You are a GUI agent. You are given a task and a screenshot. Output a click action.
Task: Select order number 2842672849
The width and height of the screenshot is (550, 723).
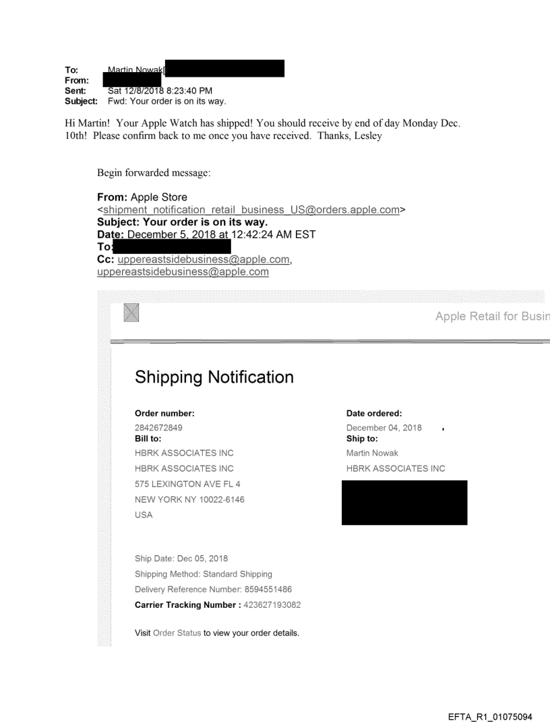[158, 427]
